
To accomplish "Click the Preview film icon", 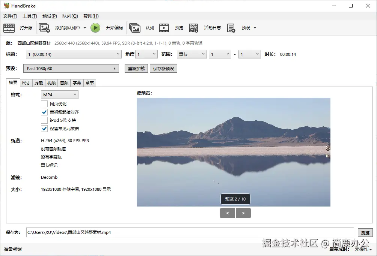I will tap(164, 28).
